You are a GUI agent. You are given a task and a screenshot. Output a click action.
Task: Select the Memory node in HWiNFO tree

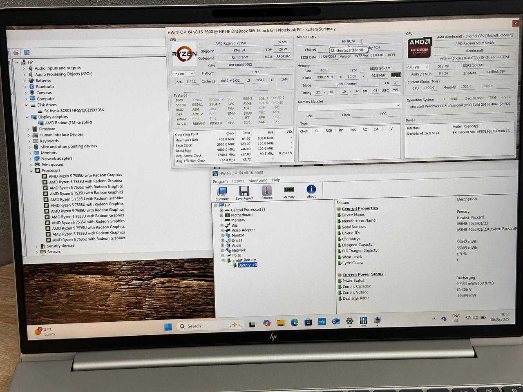pyautogui.click(x=238, y=220)
